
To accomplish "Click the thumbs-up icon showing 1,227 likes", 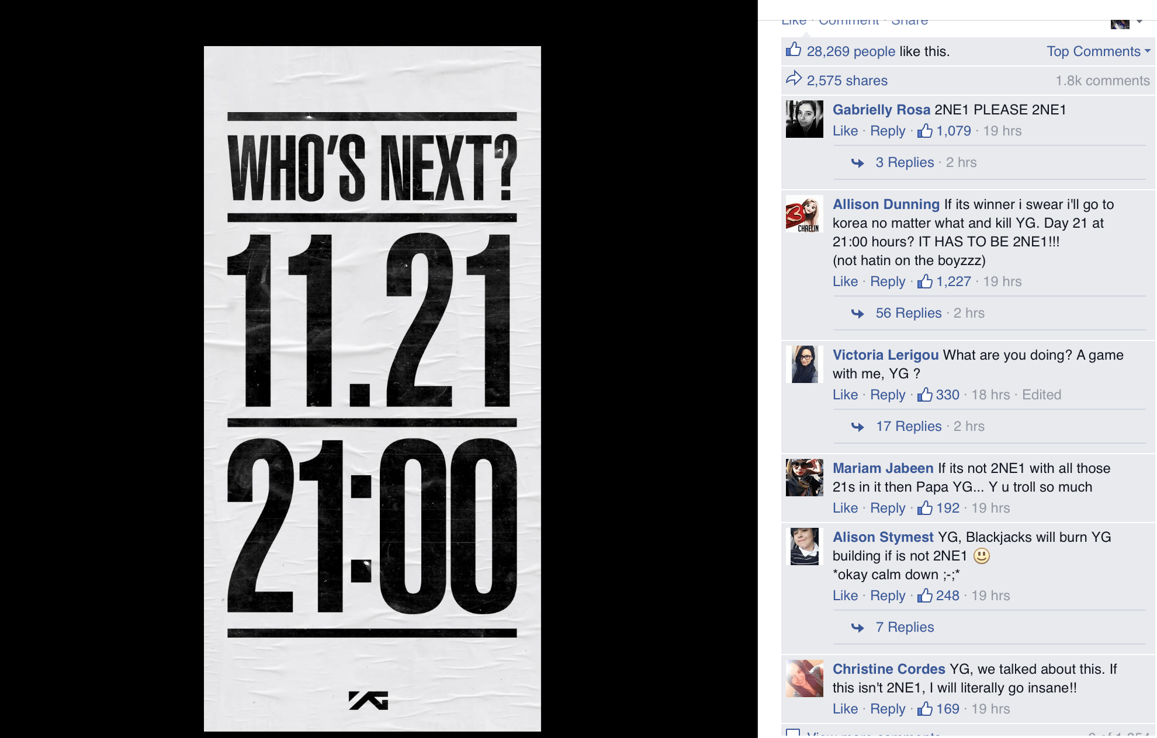I will pos(924,281).
